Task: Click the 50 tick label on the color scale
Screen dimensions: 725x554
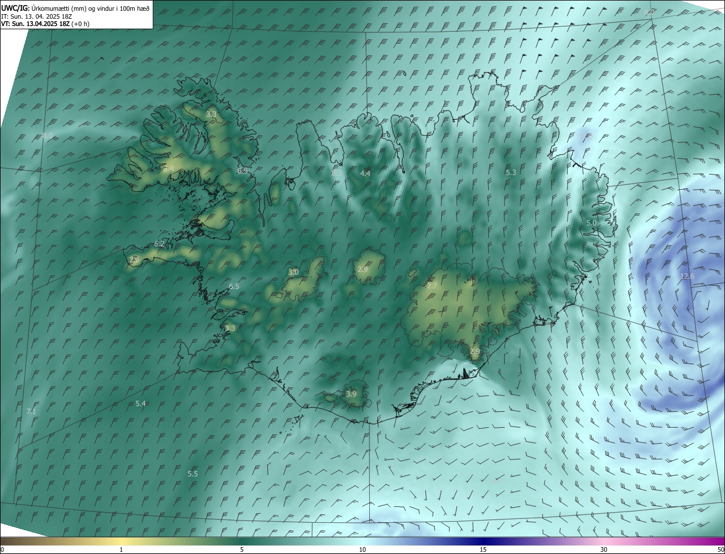Action: pos(720,549)
